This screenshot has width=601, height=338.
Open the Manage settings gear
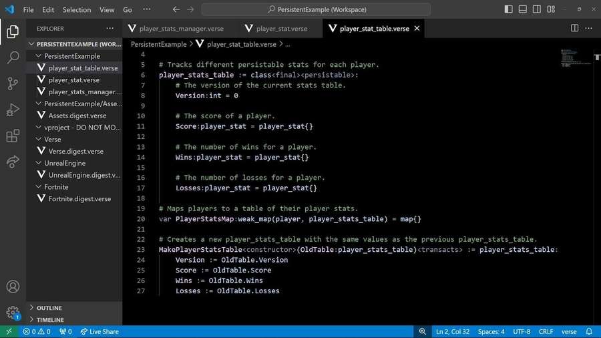(13, 312)
